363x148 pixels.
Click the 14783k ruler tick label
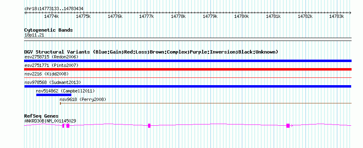pyautogui.click(x=337, y=16)
